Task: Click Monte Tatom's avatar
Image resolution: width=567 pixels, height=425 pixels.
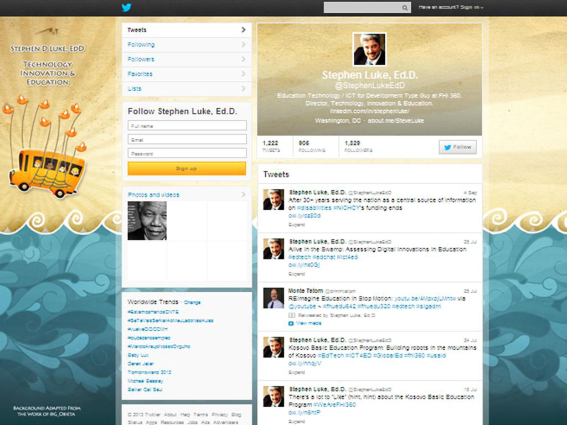Action: coord(274,298)
